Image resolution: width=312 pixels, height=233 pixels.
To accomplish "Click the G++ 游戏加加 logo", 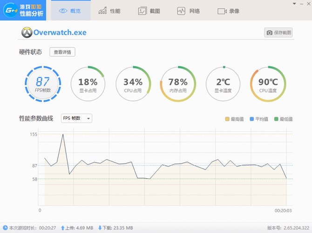I will coord(23,10).
